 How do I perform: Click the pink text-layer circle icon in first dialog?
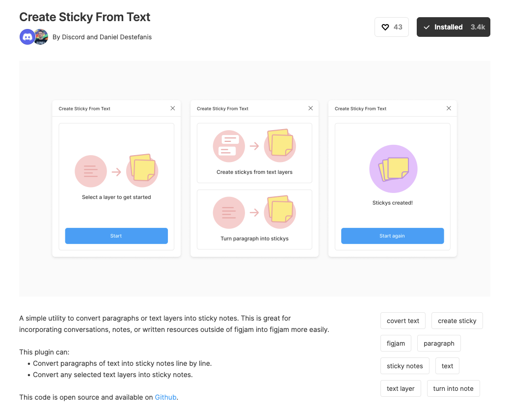[x=91, y=171]
